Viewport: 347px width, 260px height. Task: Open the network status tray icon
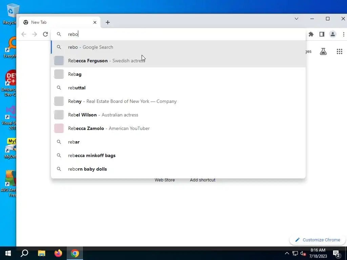[x=295, y=253]
